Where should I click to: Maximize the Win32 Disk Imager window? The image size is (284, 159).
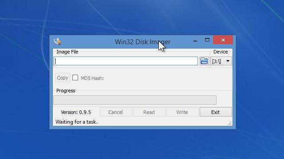coord(207,40)
